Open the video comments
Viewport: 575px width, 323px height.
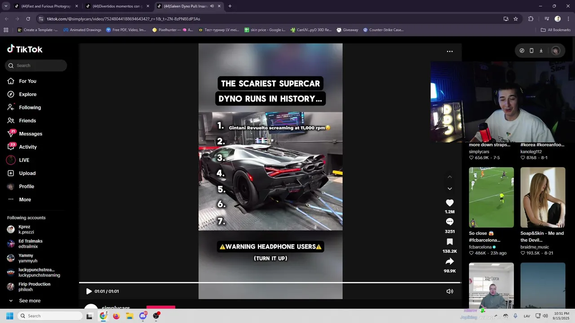[450, 222]
